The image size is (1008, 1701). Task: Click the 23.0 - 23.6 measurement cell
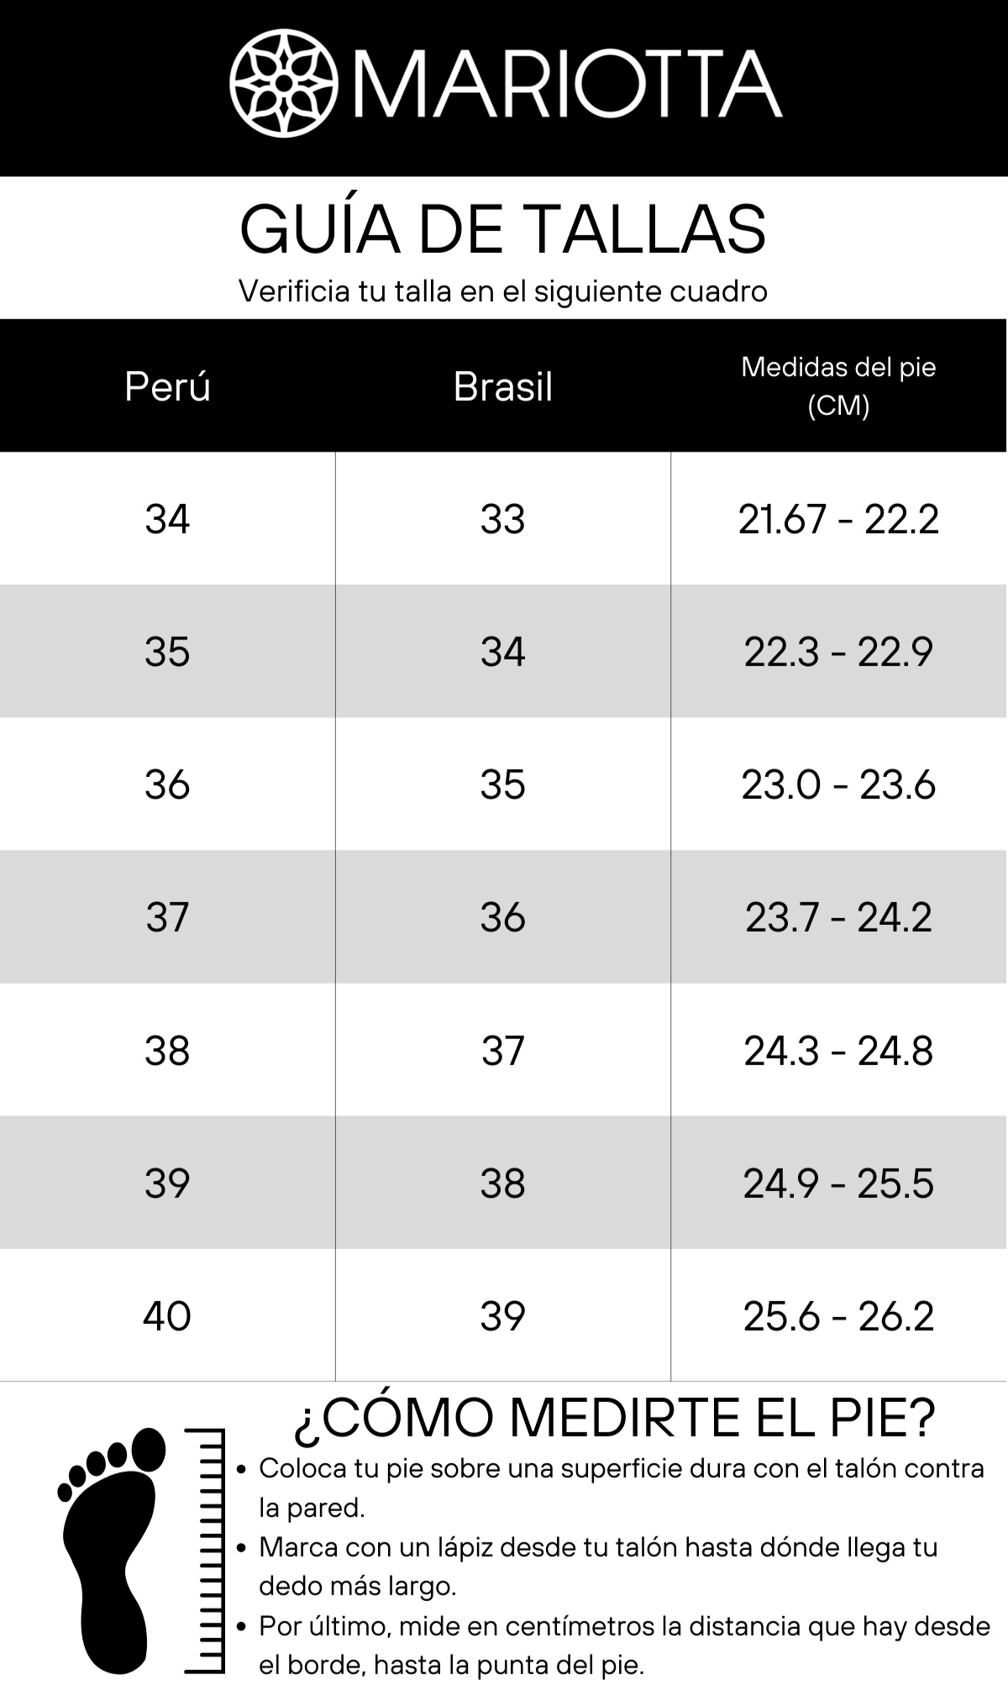point(839,784)
